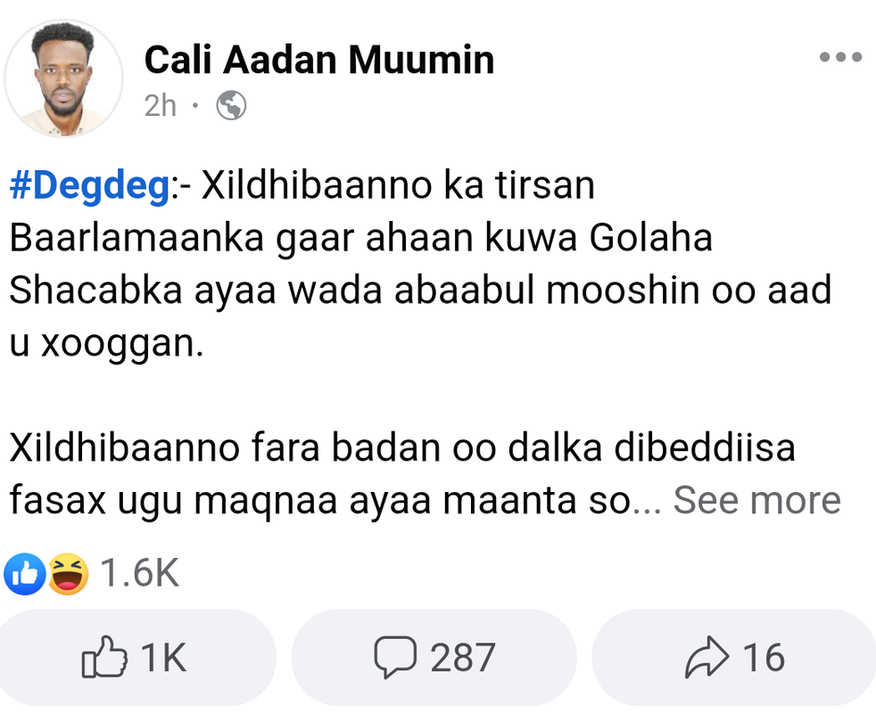The image size is (876, 713).
Task: Open the author name Cali Aadan Muumin
Action: click(x=318, y=60)
